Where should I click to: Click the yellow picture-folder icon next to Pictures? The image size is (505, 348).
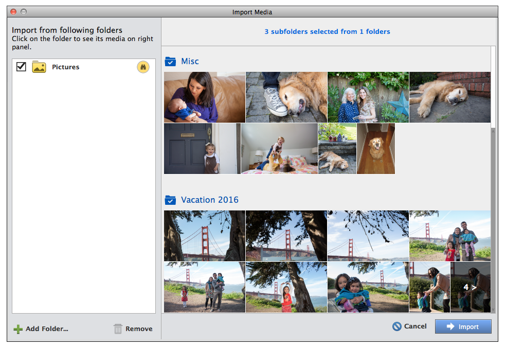coord(38,67)
